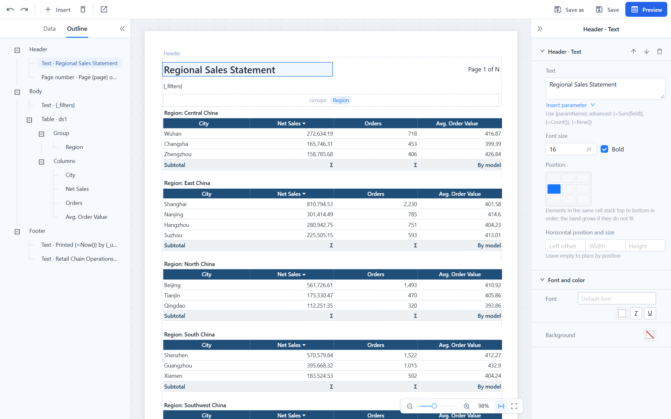The image size is (671, 419).
Task: Enable fit-to-width zoom mode
Action: [x=501, y=406]
